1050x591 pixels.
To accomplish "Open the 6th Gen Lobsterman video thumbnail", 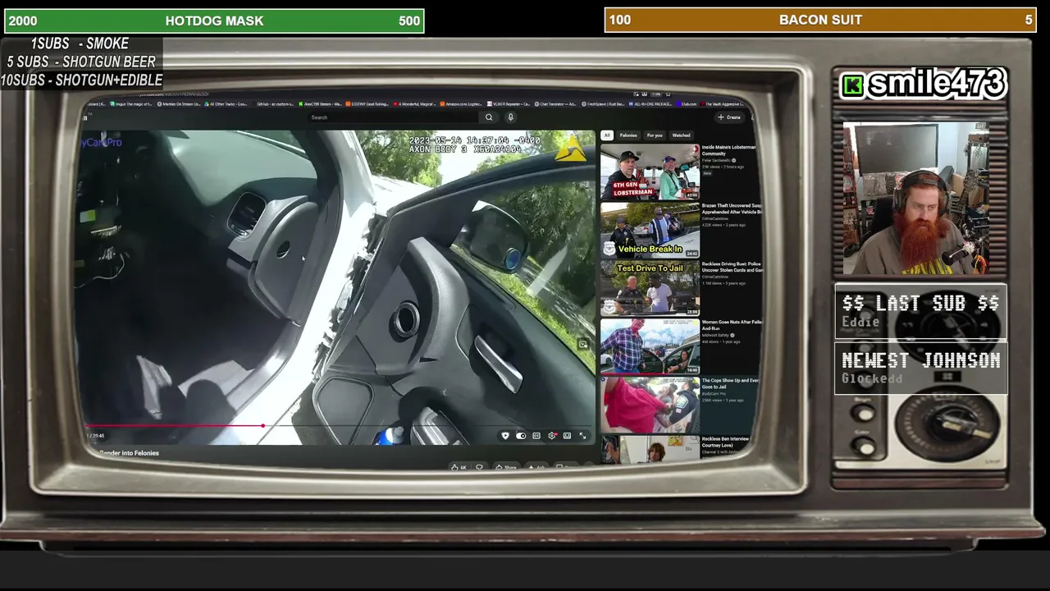I will click(650, 172).
